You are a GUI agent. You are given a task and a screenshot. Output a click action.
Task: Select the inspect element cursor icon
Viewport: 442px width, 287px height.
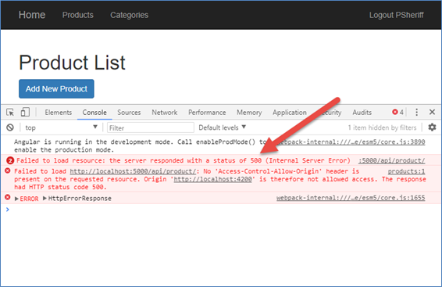coord(10,113)
